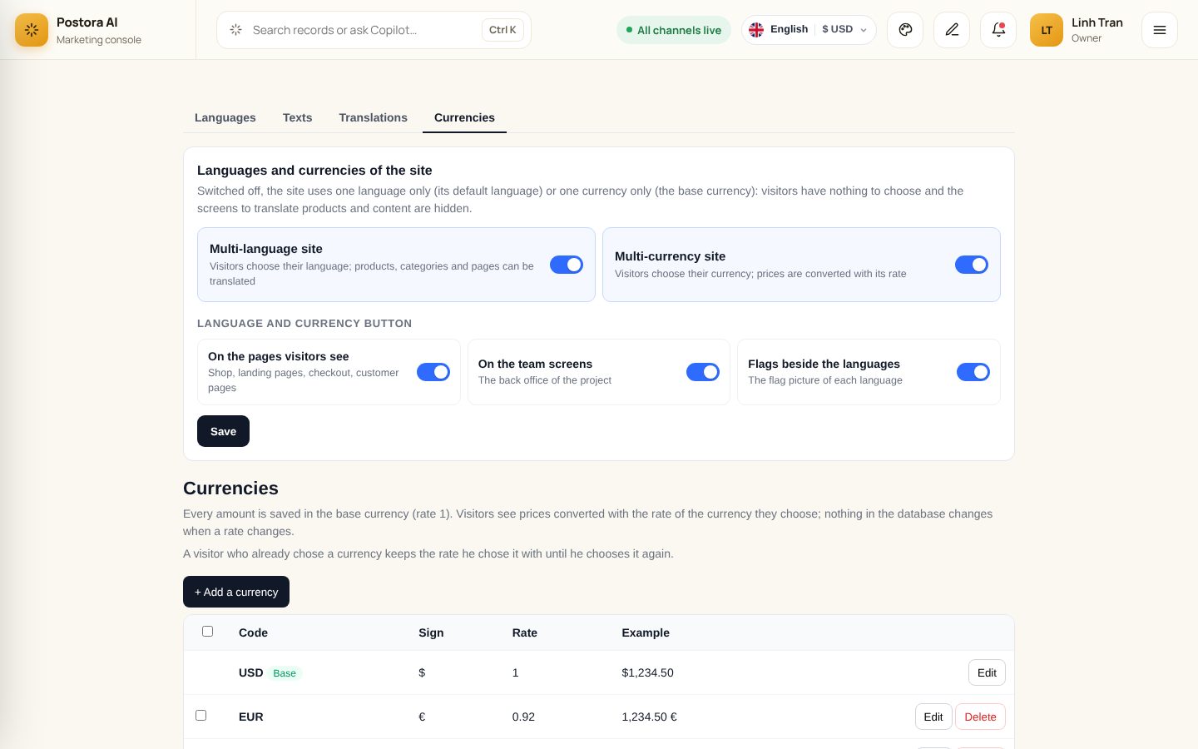
Task: Click the 'Rate' column header
Action: click(x=525, y=632)
